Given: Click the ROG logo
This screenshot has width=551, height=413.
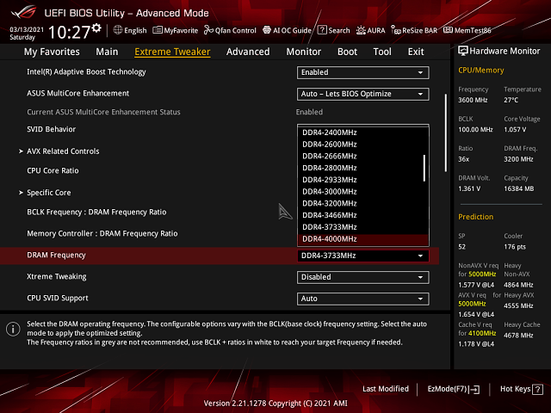Looking at the screenshot, I should click(23, 13).
